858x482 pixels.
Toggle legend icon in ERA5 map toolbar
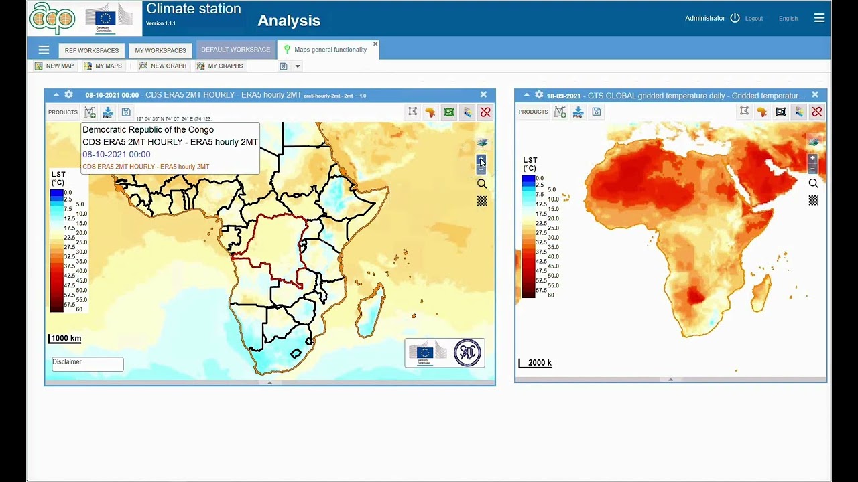pyautogui.click(x=467, y=112)
